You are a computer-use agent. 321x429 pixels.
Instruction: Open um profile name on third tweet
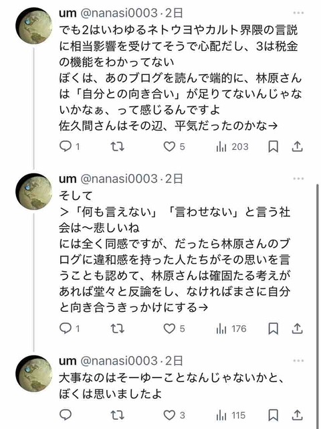point(68,361)
